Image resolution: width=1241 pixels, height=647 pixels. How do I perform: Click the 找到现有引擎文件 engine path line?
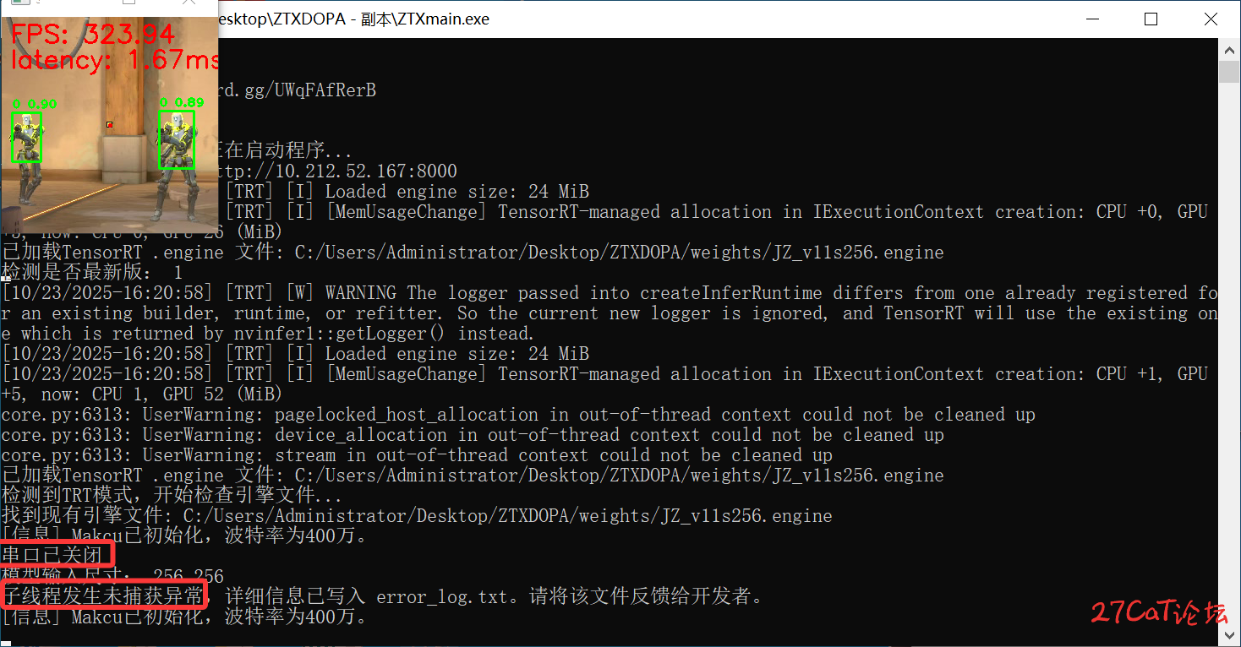pyautogui.click(x=416, y=516)
